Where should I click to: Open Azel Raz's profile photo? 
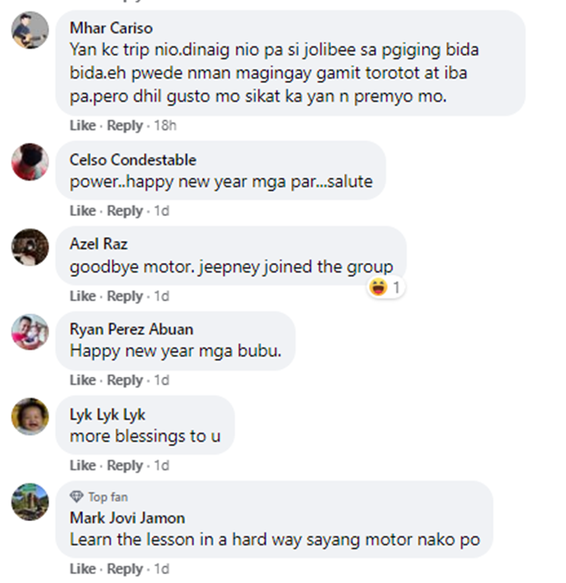30,247
